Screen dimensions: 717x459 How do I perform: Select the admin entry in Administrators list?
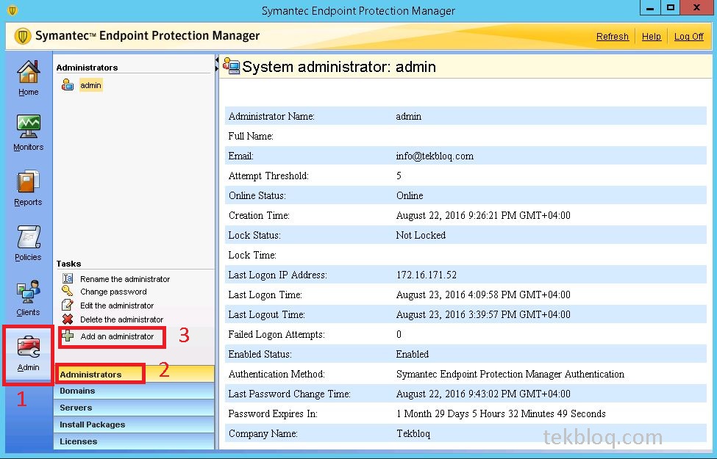point(90,85)
